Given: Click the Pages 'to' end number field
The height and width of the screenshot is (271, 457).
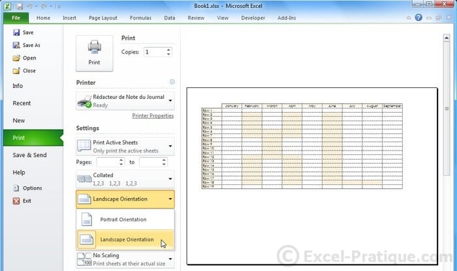Looking at the screenshot, I should (150, 162).
